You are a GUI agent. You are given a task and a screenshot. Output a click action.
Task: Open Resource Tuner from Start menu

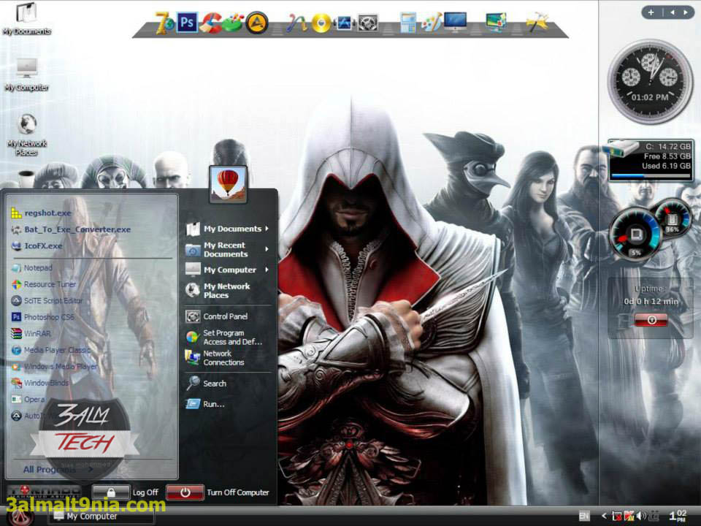click(x=92, y=284)
